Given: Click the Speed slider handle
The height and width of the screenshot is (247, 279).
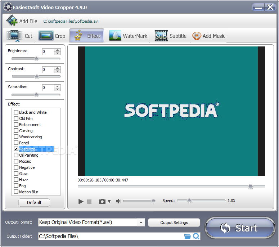Looking at the screenshot, I should [189, 201].
